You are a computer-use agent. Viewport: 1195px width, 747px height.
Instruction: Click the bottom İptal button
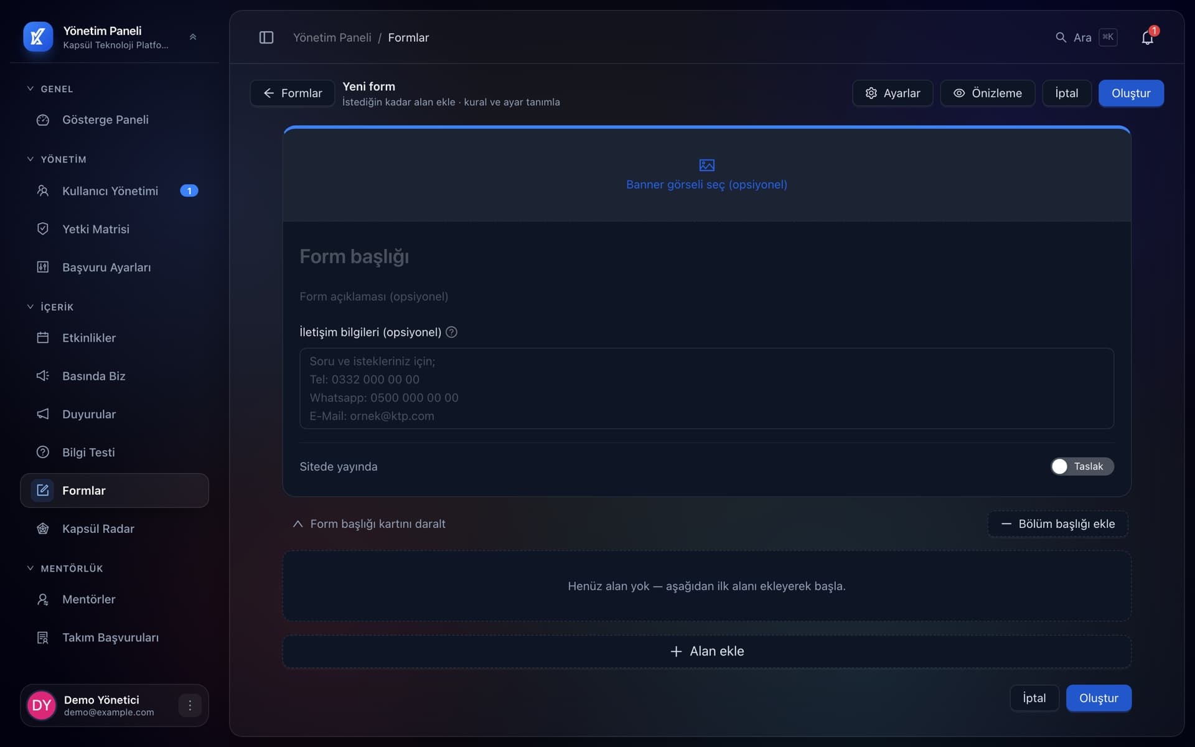coord(1034,698)
